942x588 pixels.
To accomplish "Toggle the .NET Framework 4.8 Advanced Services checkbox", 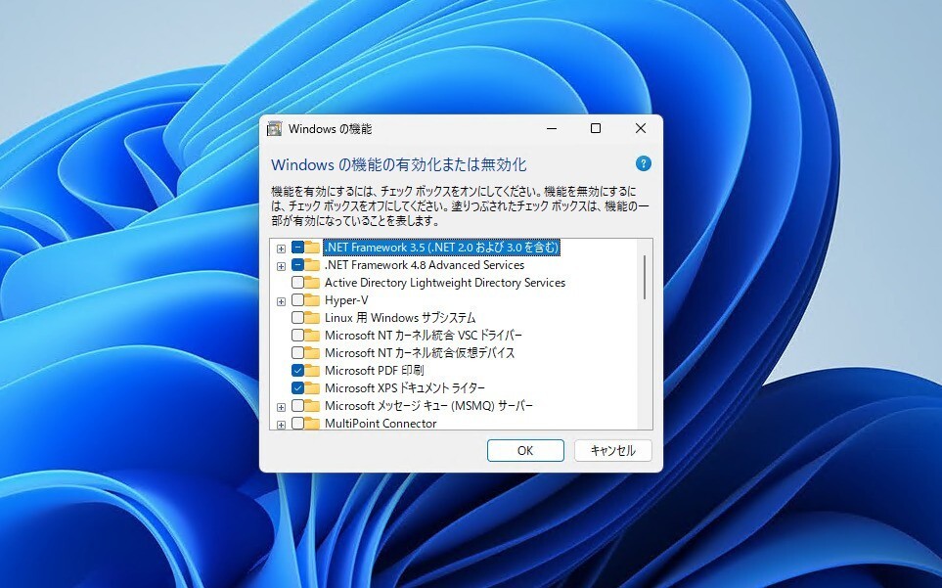I will point(297,265).
